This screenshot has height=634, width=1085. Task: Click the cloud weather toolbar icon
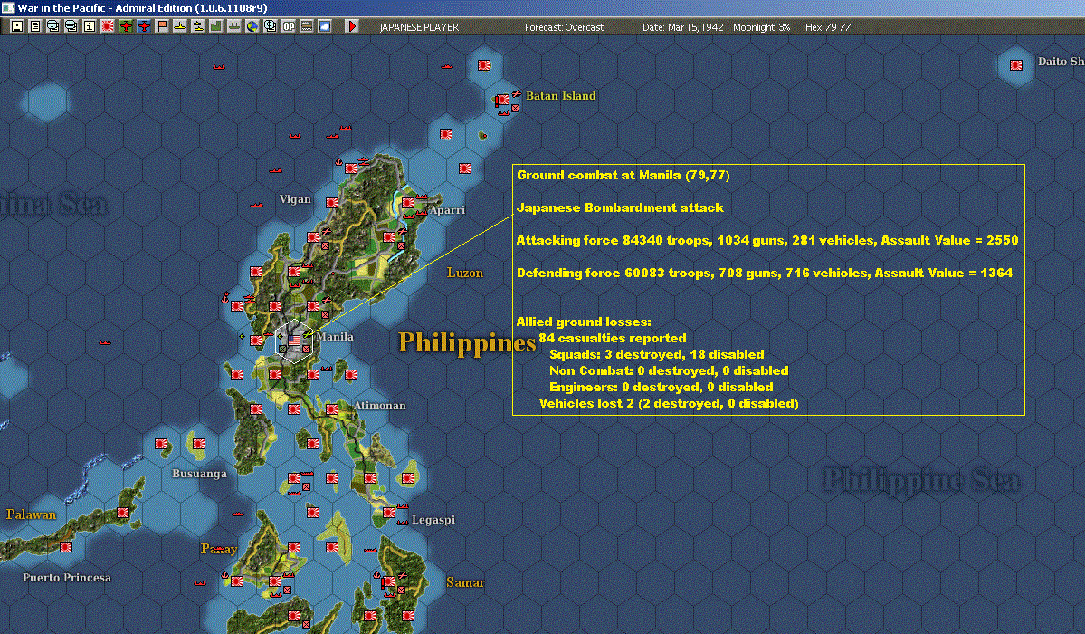click(325, 26)
